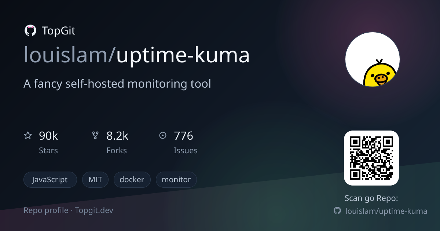The height and width of the screenshot is (231, 440).
Task: Click the QR code image
Action: [371, 158]
